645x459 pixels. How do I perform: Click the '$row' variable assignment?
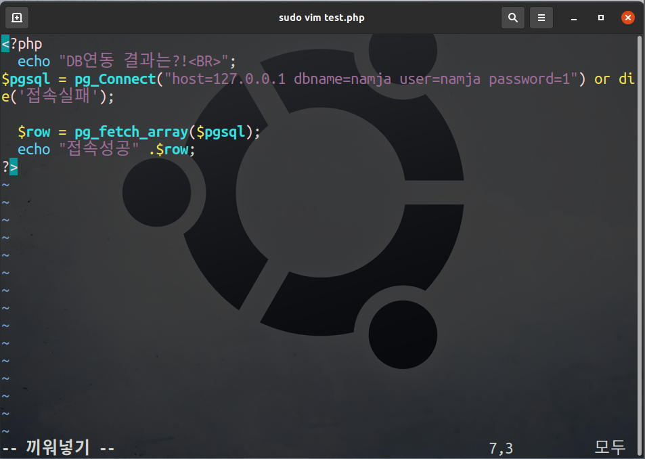[x=34, y=131]
